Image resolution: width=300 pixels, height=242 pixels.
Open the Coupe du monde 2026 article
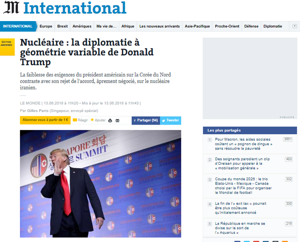242,186
